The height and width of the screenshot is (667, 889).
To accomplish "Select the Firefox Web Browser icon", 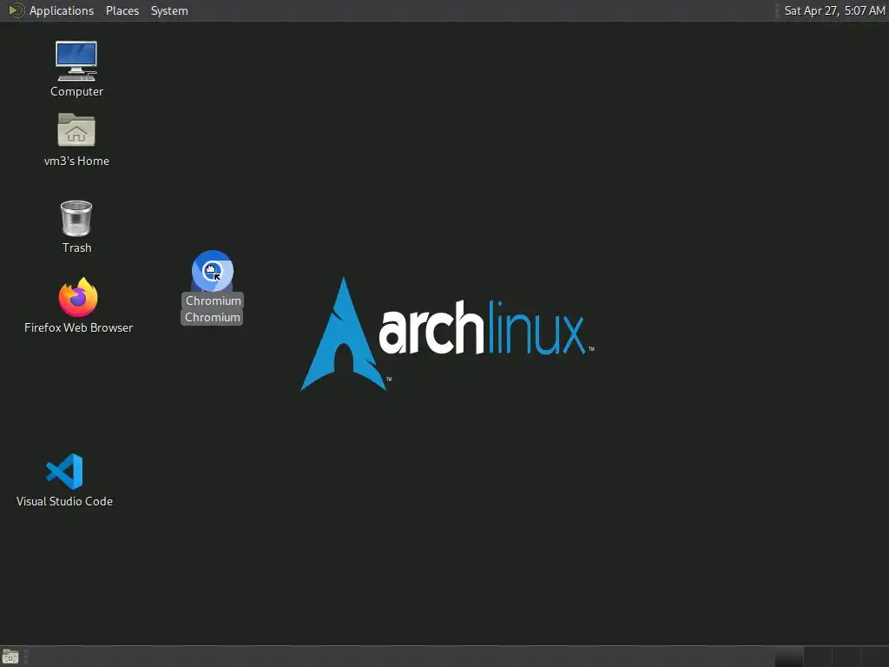I will click(78, 297).
